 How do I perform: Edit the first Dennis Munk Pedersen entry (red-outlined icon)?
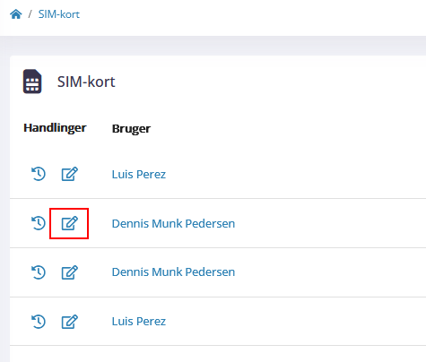(70, 223)
